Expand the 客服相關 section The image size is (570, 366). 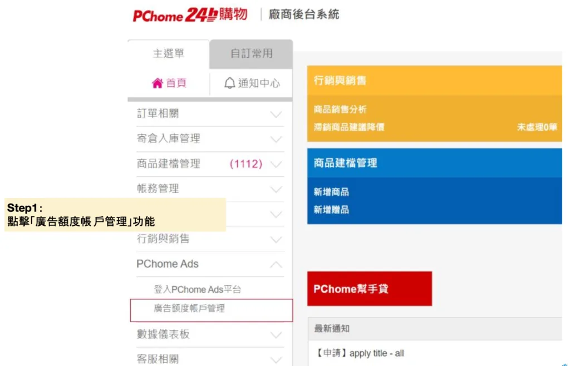pos(276,360)
